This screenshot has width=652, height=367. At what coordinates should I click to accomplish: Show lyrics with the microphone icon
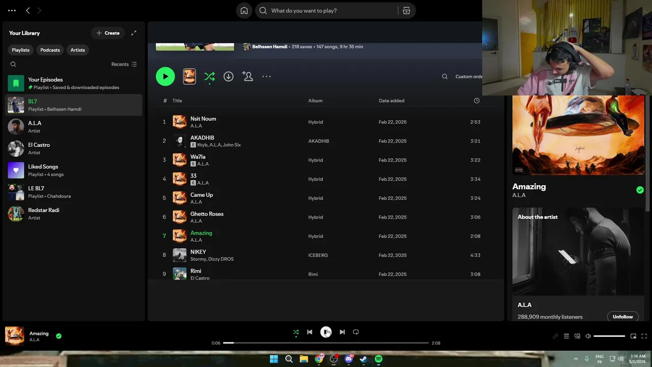[x=555, y=336]
